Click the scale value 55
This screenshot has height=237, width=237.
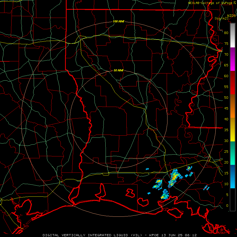click(x=226, y=87)
